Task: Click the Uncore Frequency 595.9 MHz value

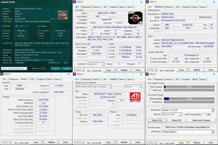Action: pyautogui.click(x=59, y=92)
